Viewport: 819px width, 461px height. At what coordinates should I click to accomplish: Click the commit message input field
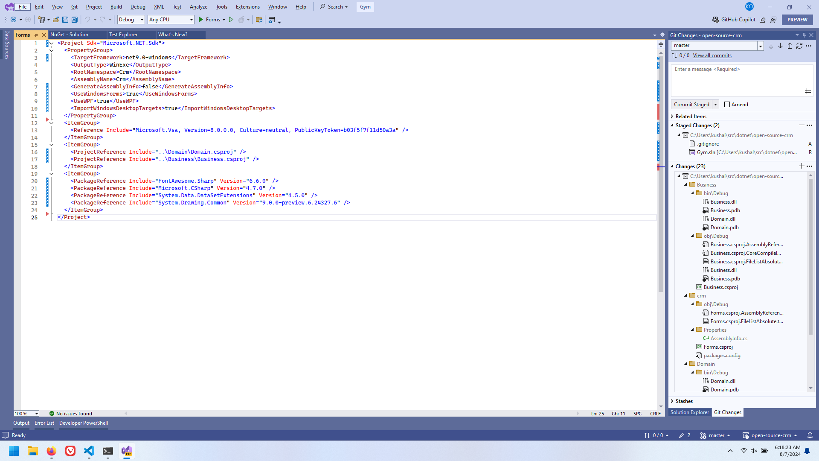point(742,76)
